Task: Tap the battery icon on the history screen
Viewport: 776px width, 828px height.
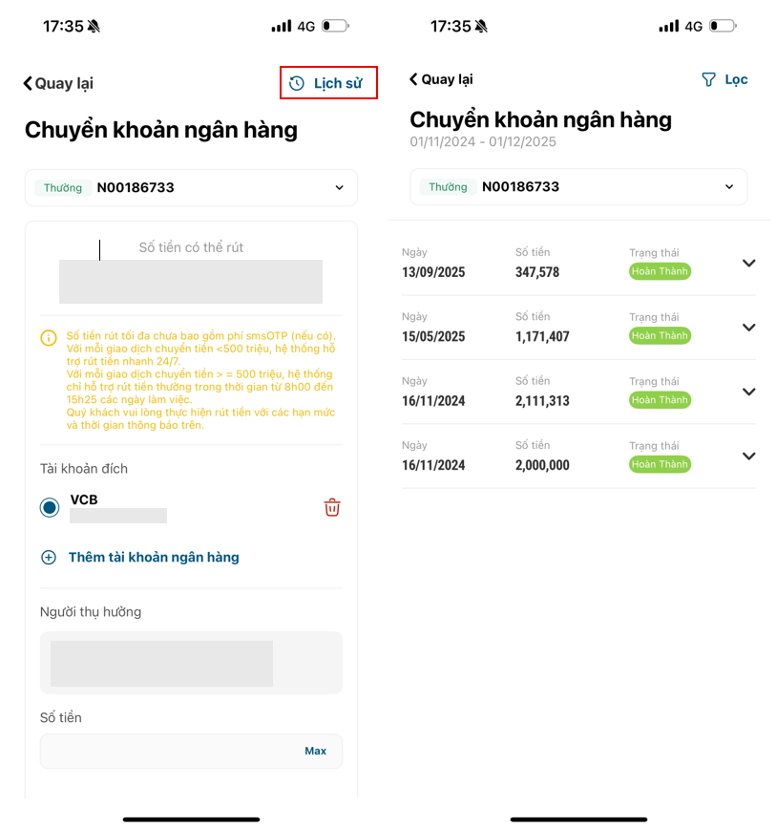Action: [x=723, y=26]
